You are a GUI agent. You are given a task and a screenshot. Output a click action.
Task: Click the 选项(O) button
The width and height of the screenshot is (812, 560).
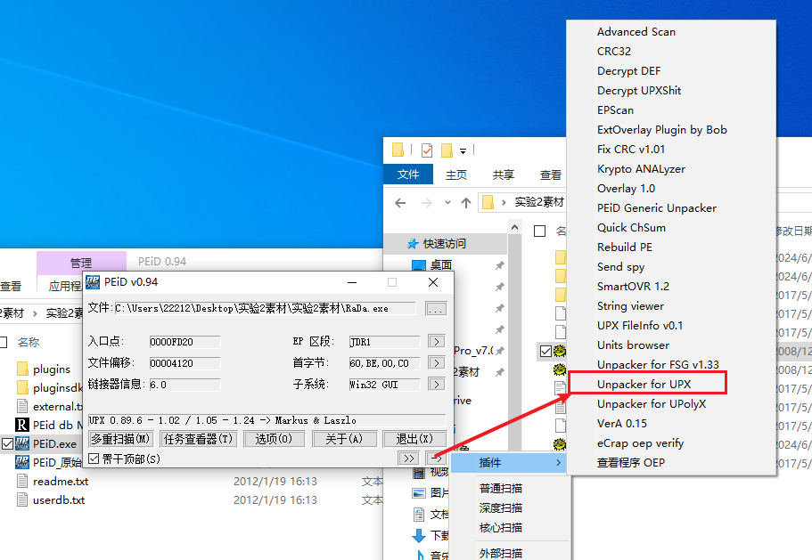point(274,439)
